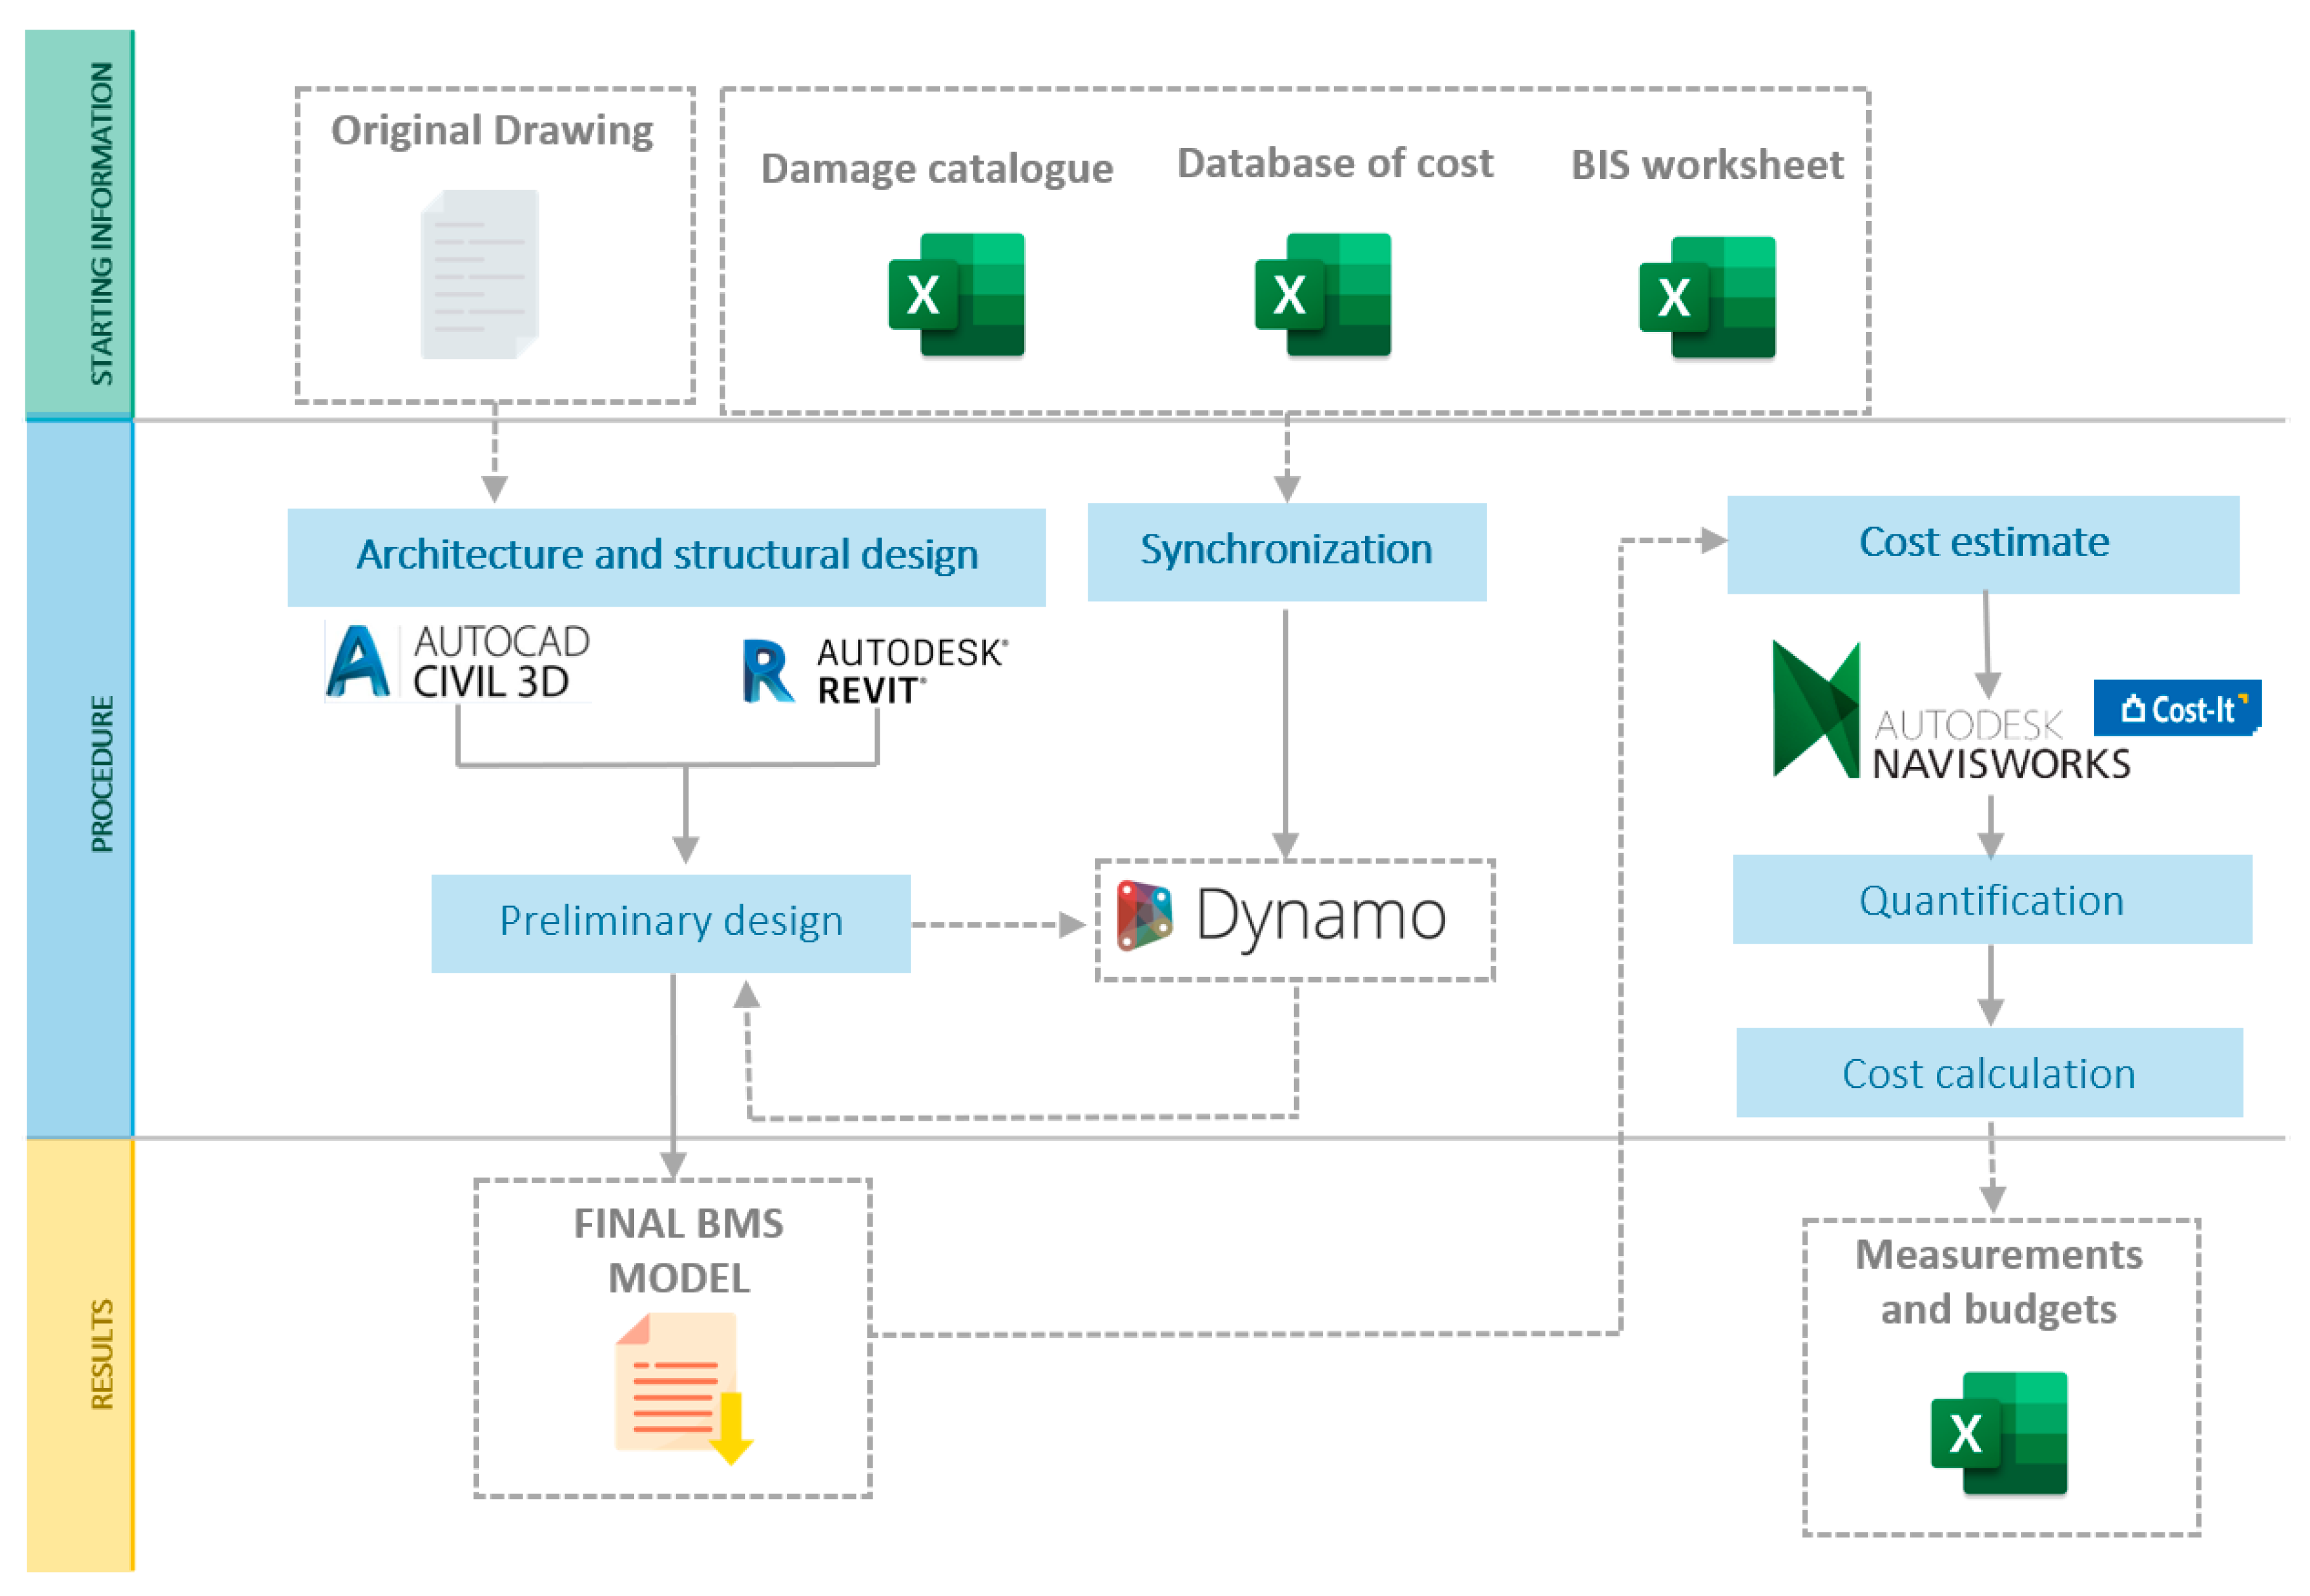Viewport: 2310px width, 1596px height.
Task: Click the Original Drawing document icon
Action: pyautogui.click(x=480, y=274)
